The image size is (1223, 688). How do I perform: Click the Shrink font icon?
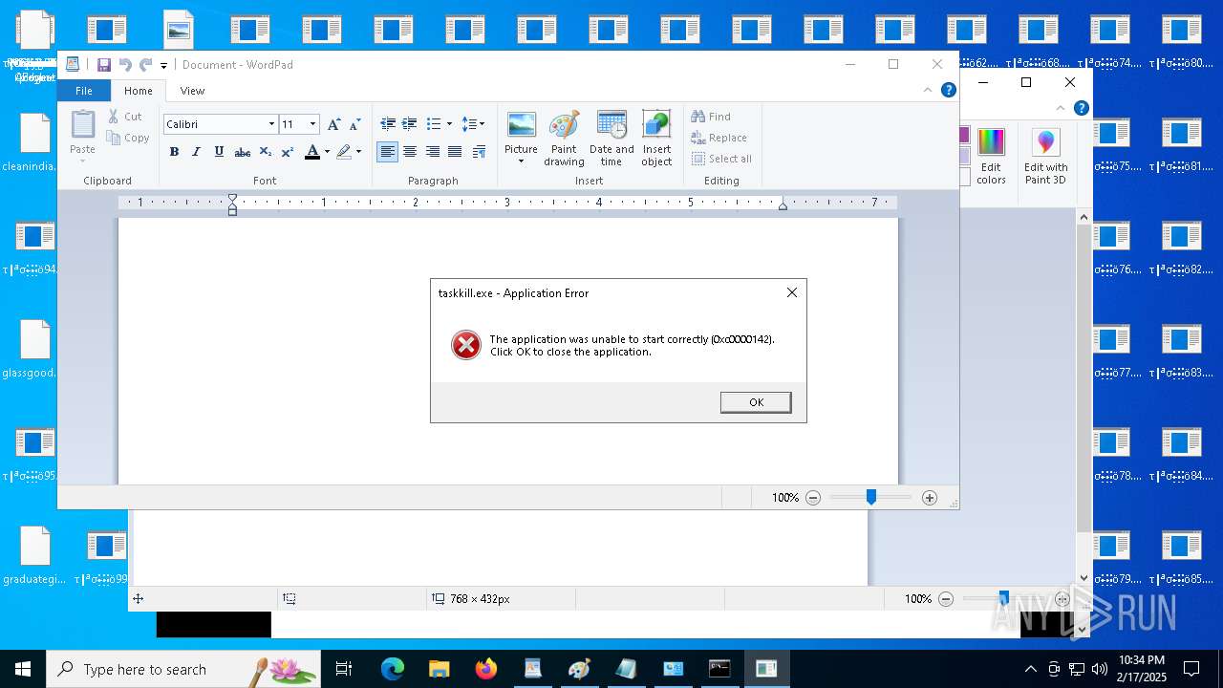tap(354, 124)
